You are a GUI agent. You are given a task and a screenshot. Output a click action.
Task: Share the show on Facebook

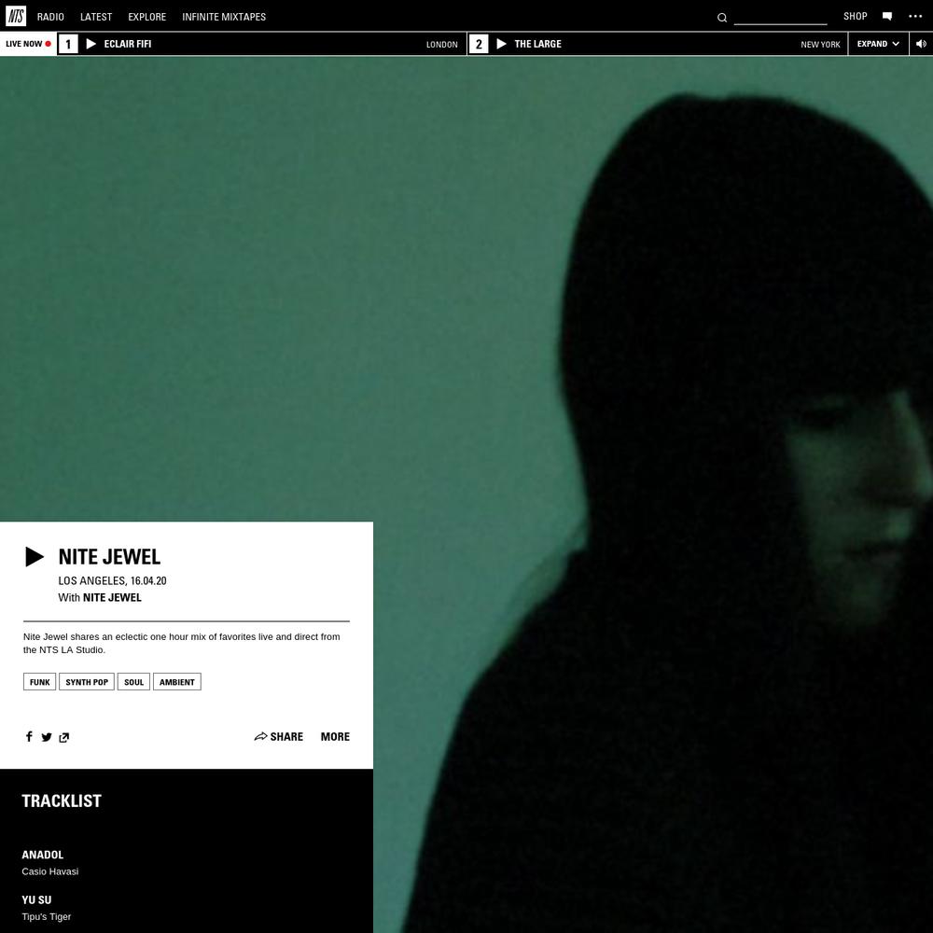(29, 737)
